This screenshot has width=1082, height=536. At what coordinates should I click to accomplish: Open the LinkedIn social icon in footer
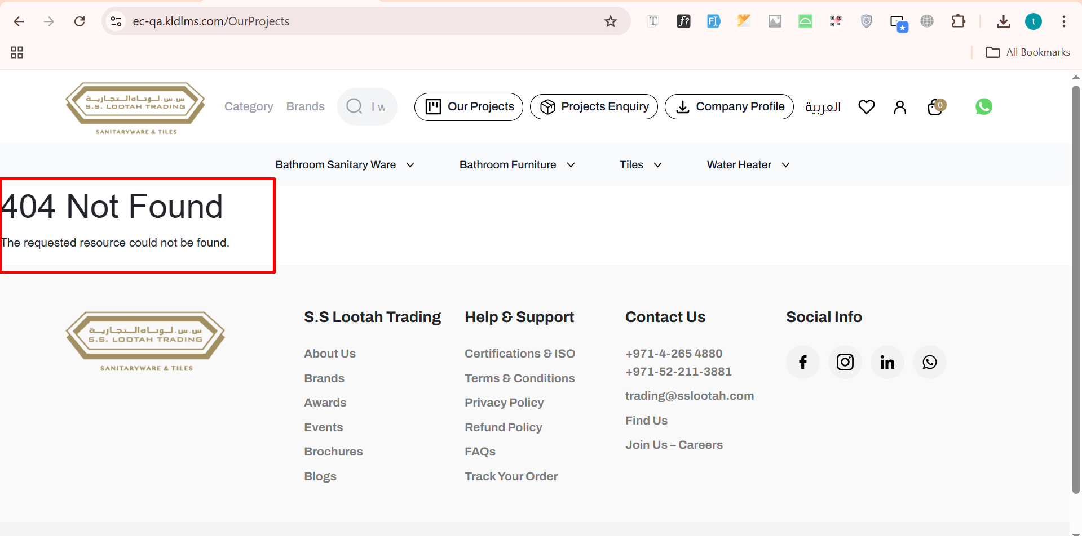(887, 362)
